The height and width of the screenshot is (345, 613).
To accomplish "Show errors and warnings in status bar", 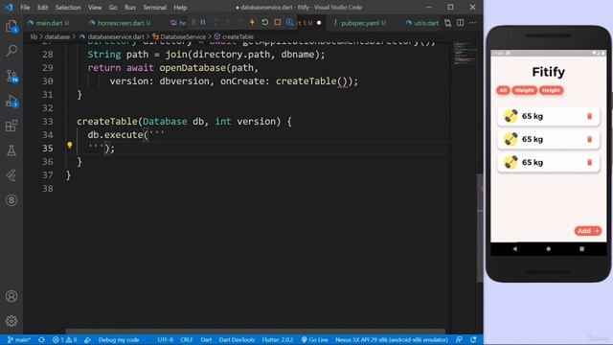I will [x=64, y=340].
